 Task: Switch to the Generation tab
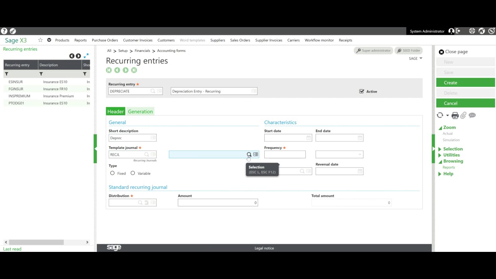pyautogui.click(x=140, y=112)
